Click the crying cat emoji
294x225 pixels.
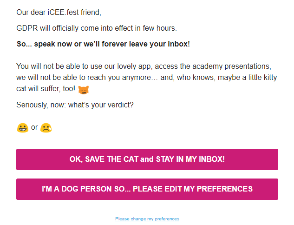[84, 90]
